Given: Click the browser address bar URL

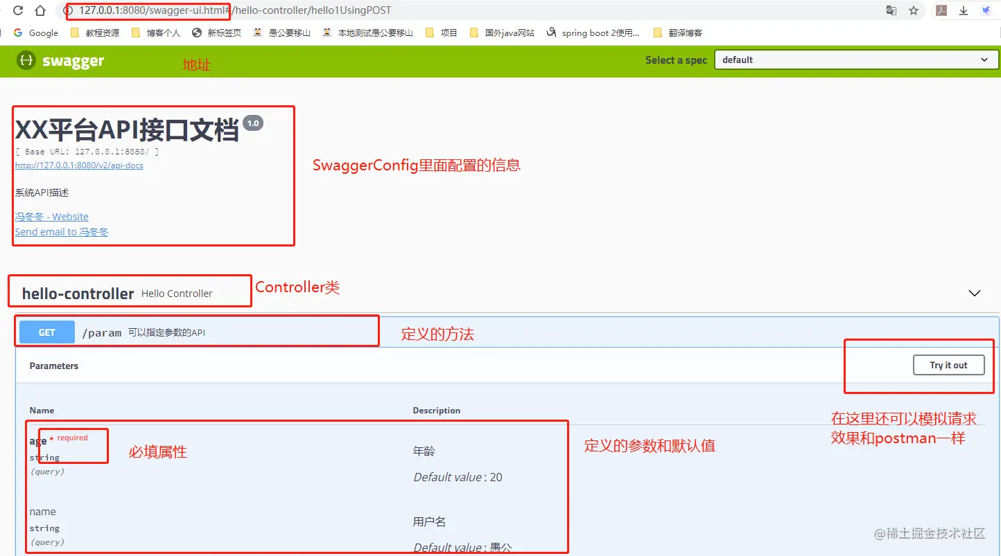Looking at the screenshot, I should 235,10.
